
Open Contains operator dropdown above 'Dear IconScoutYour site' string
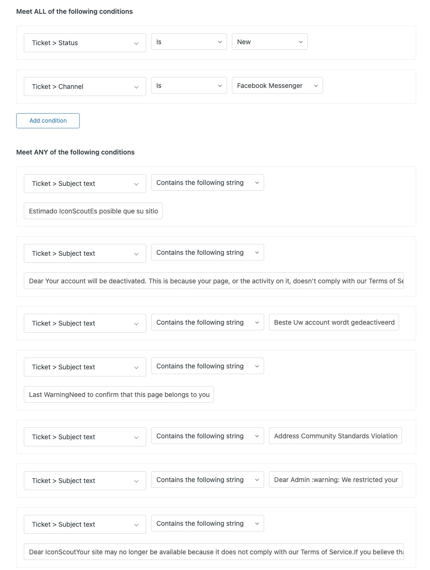click(x=207, y=523)
